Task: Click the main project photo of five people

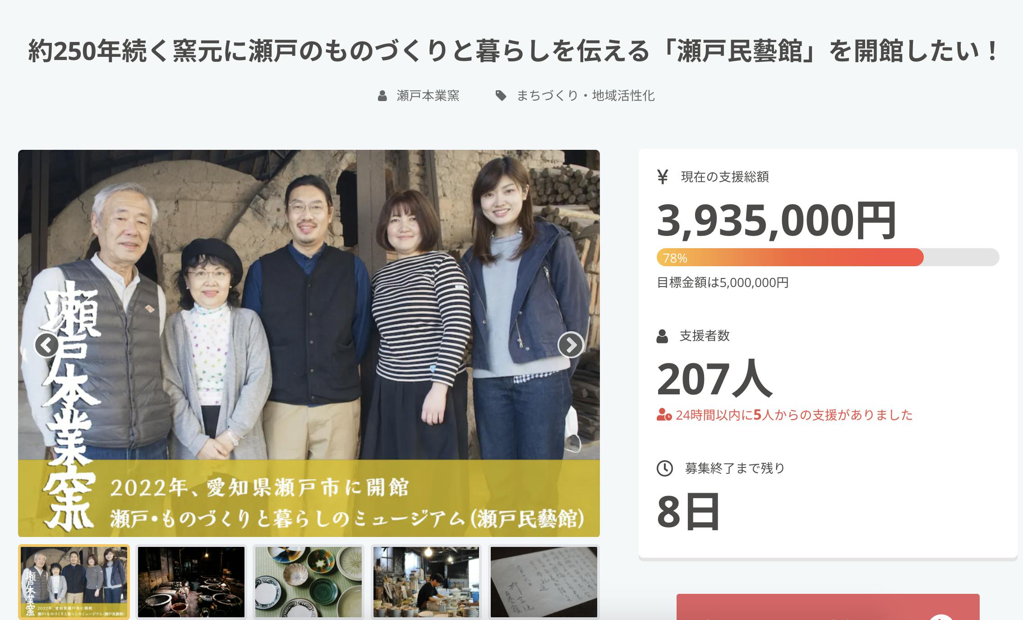Action: [309, 343]
